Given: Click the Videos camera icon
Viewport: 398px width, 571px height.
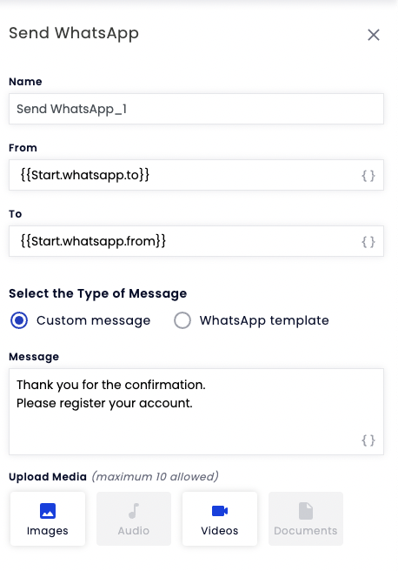Looking at the screenshot, I should [x=220, y=511].
